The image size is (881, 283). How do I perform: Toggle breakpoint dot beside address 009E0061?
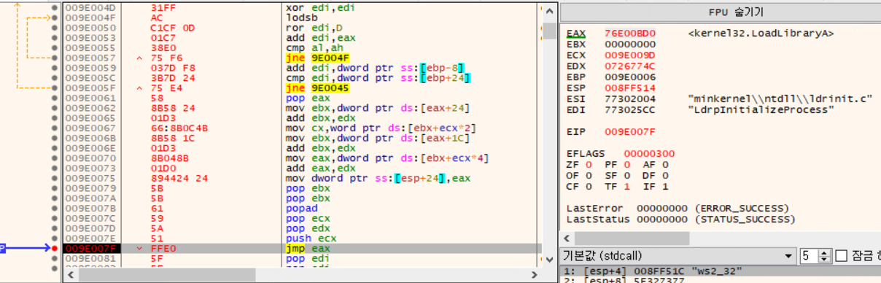(55, 98)
